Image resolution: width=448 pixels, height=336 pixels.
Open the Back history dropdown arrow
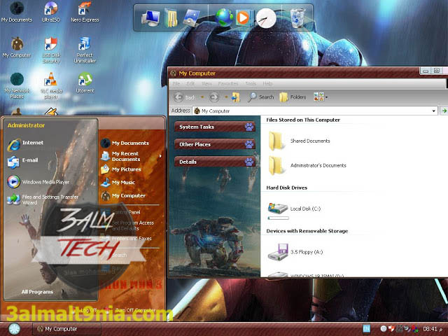(x=202, y=97)
